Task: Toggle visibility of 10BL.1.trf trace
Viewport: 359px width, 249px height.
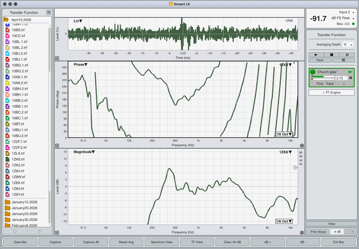Action: tap(8, 42)
